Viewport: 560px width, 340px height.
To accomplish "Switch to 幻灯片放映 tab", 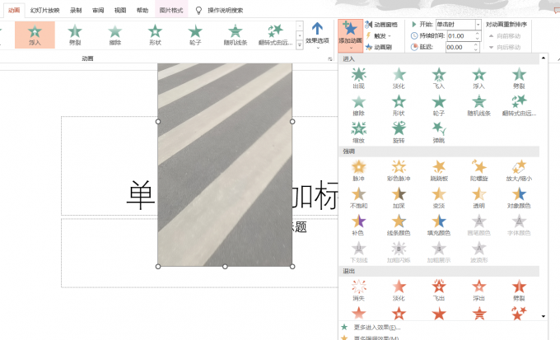I will (x=44, y=11).
